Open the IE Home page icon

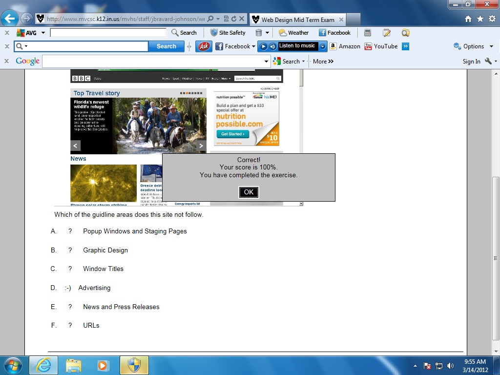tap(468, 19)
